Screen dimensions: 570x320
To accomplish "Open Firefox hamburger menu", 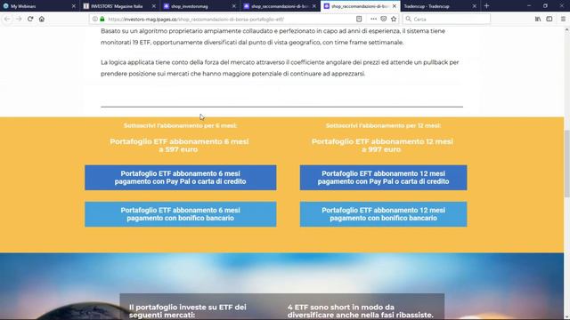I will 563,19.
